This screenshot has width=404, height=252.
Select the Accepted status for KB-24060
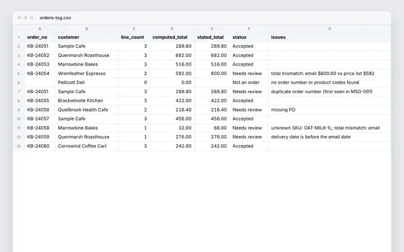click(x=249, y=146)
